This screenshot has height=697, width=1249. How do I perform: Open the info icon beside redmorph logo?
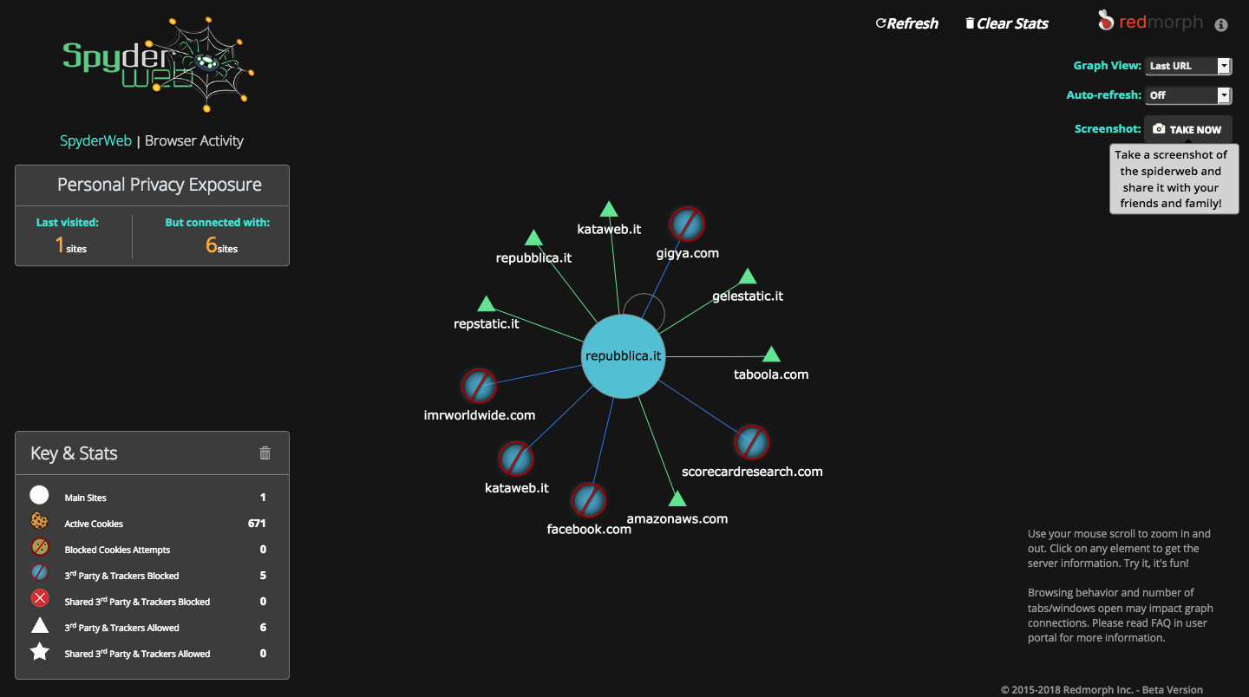tap(1221, 25)
